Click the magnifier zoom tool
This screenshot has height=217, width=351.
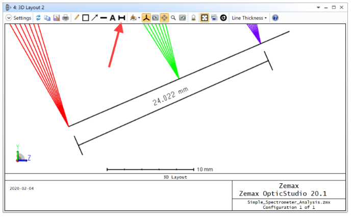(x=173, y=18)
